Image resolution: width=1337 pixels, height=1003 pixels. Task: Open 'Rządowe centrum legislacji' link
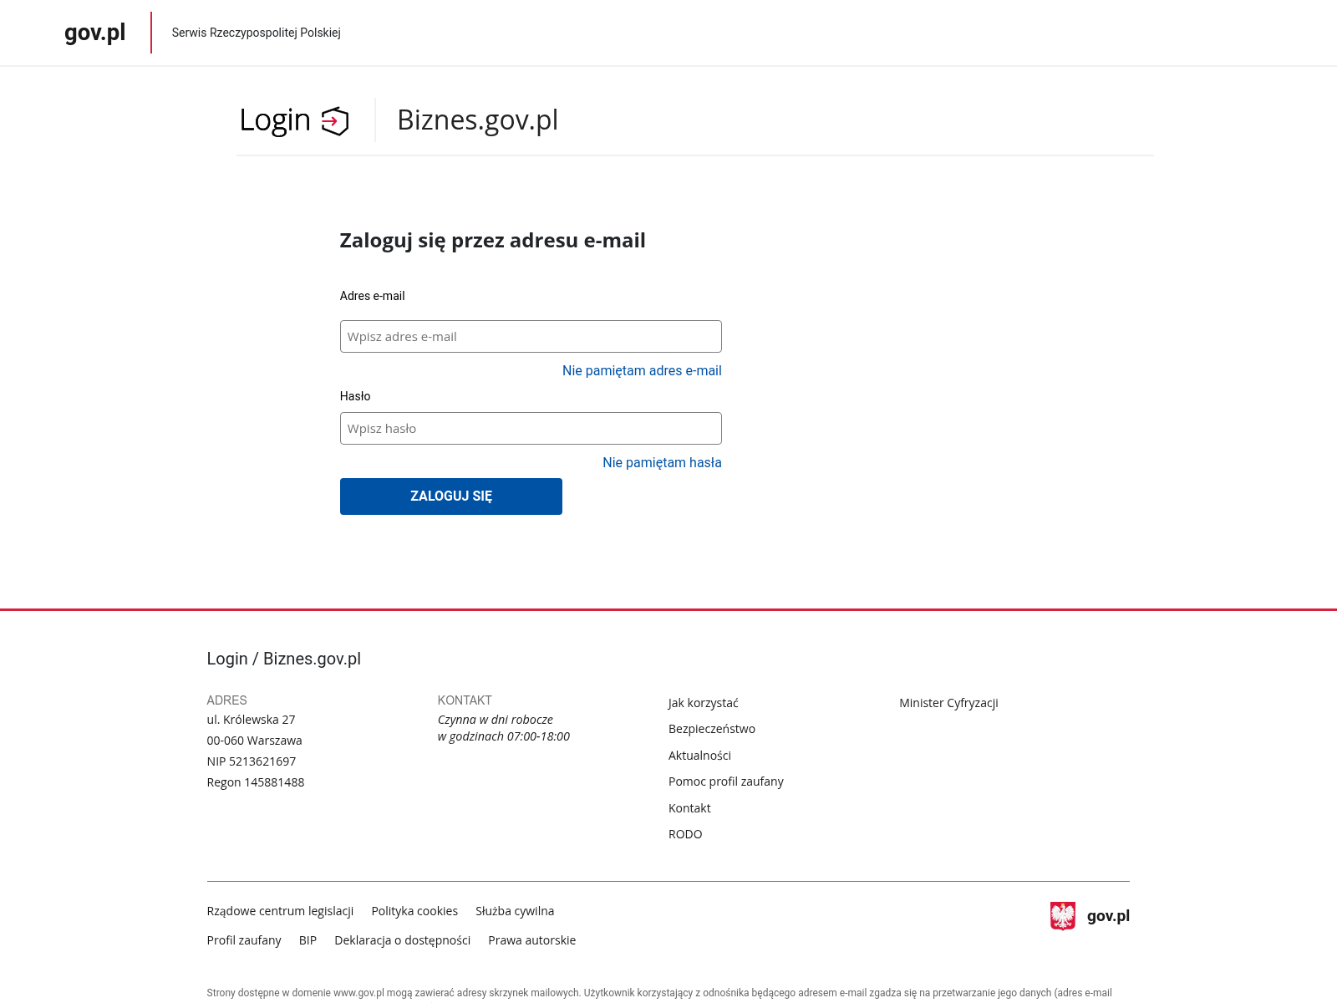(280, 911)
